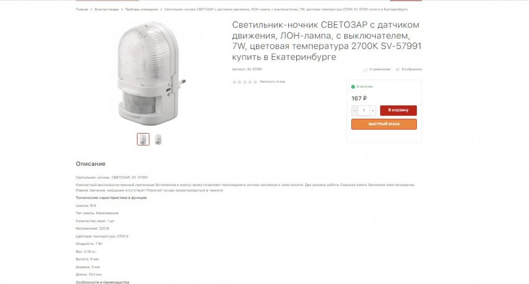Click the compare bar-chart icon
Viewport: 529px width, 284px height.
click(365, 69)
